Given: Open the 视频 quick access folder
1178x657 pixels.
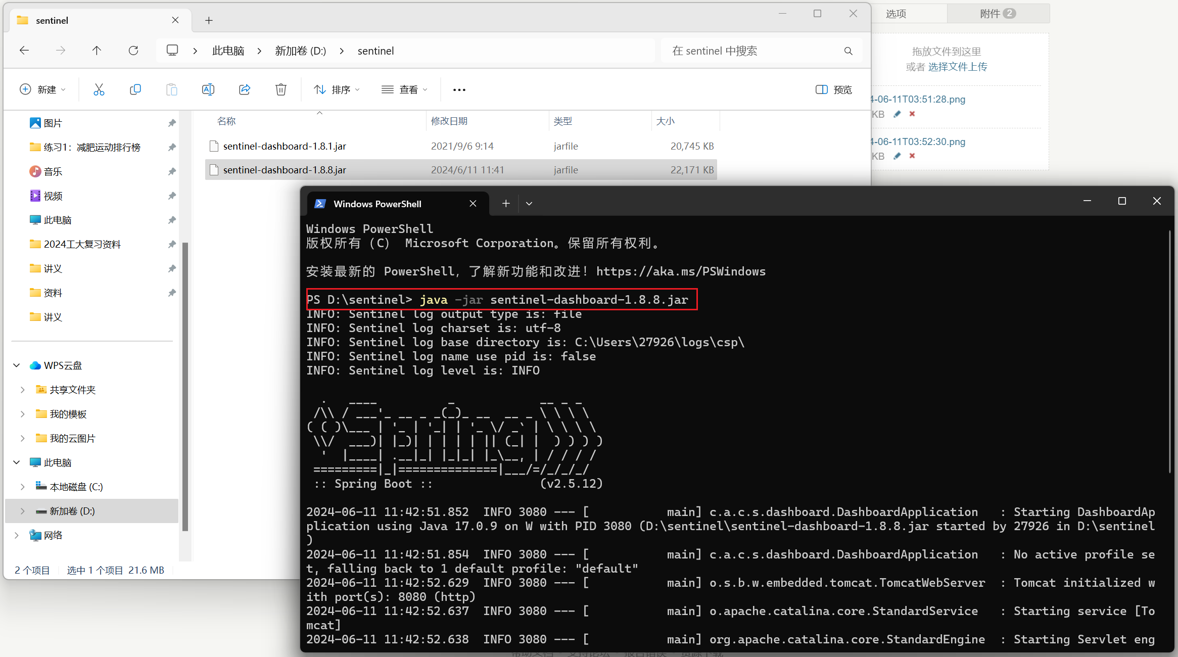Looking at the screenshot, I should pos(53,196).
